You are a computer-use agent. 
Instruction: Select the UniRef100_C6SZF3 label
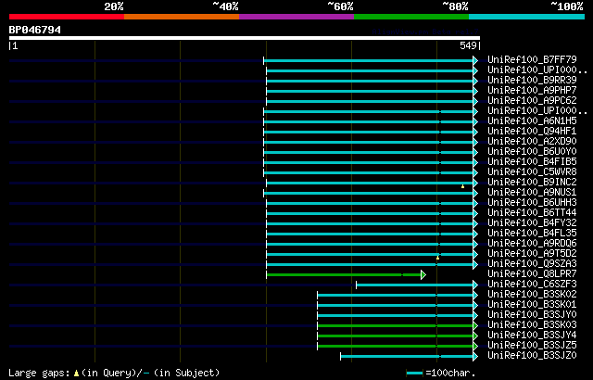(x=532, y=285)
